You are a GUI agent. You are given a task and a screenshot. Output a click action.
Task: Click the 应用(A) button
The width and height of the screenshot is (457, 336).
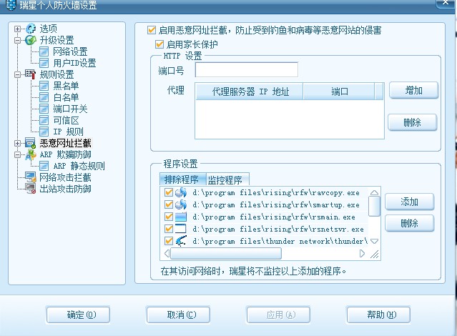(x=278, y=315)
